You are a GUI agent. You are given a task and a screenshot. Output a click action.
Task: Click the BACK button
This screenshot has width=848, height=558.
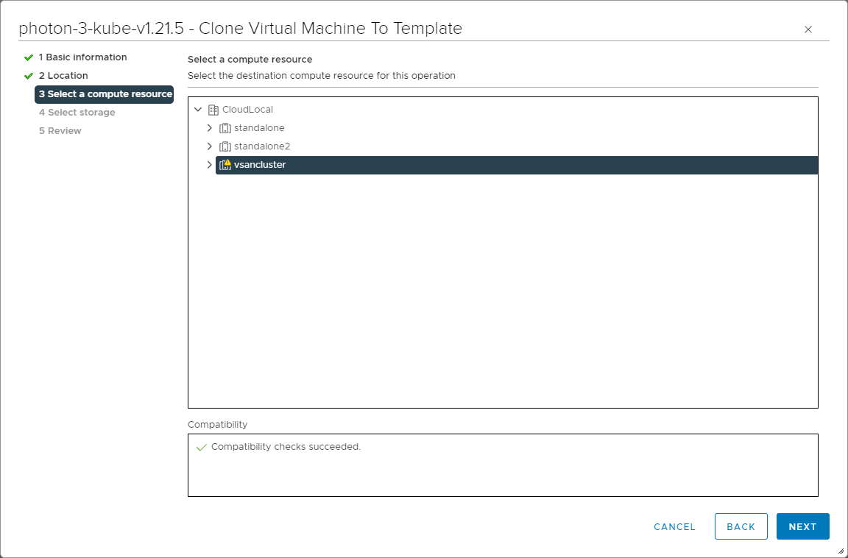(x=741, y=526)
